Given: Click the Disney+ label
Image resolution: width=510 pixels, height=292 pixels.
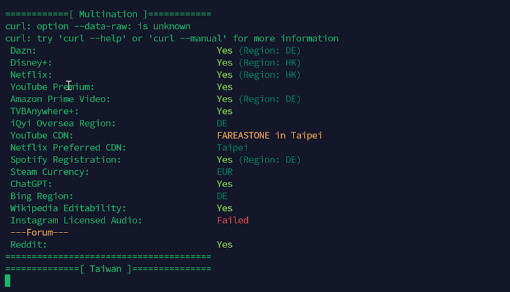Looking at the screenshot, I should click(31, 63).
